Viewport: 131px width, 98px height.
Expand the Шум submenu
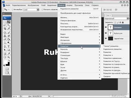tap(79, 65)
